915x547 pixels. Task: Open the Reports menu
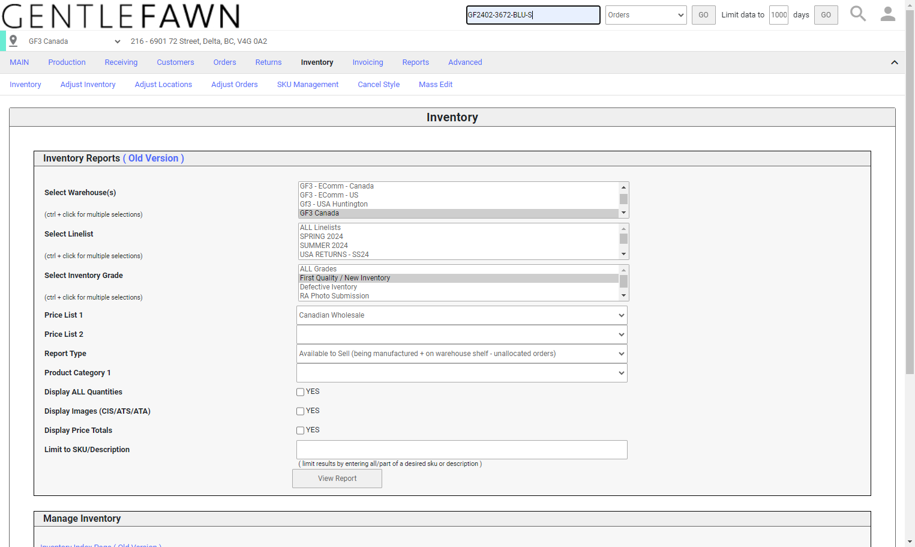click(416, 62)
